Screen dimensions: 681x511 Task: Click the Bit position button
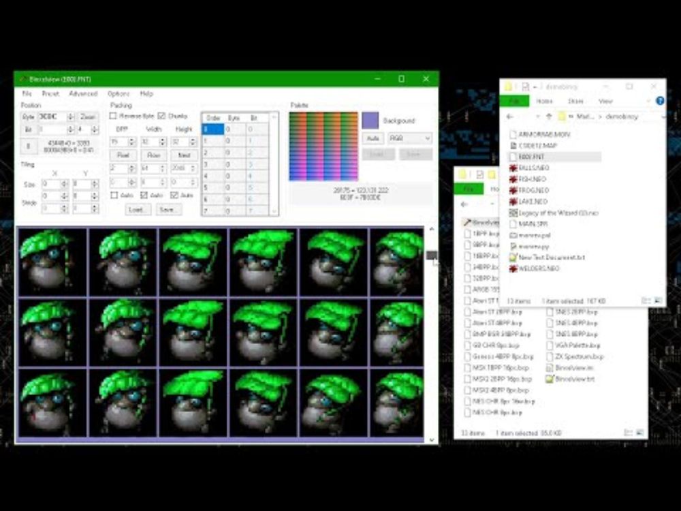point(28,129)
